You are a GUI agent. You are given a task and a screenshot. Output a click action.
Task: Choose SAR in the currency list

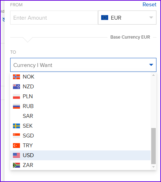click(x=80, y=116)
